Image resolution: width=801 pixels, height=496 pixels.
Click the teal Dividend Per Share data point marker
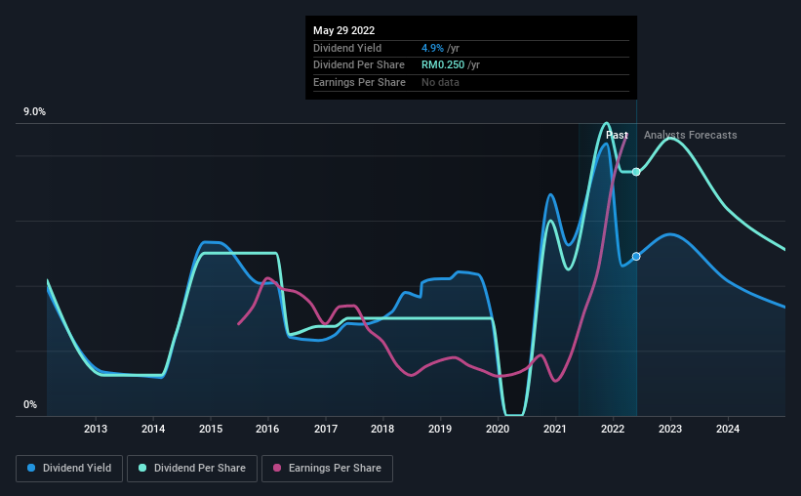[x=636, y=172]
